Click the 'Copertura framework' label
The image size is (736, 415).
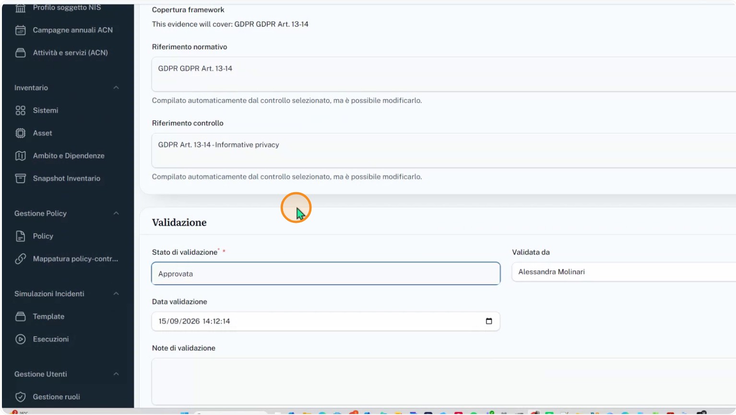pos(188,10)
